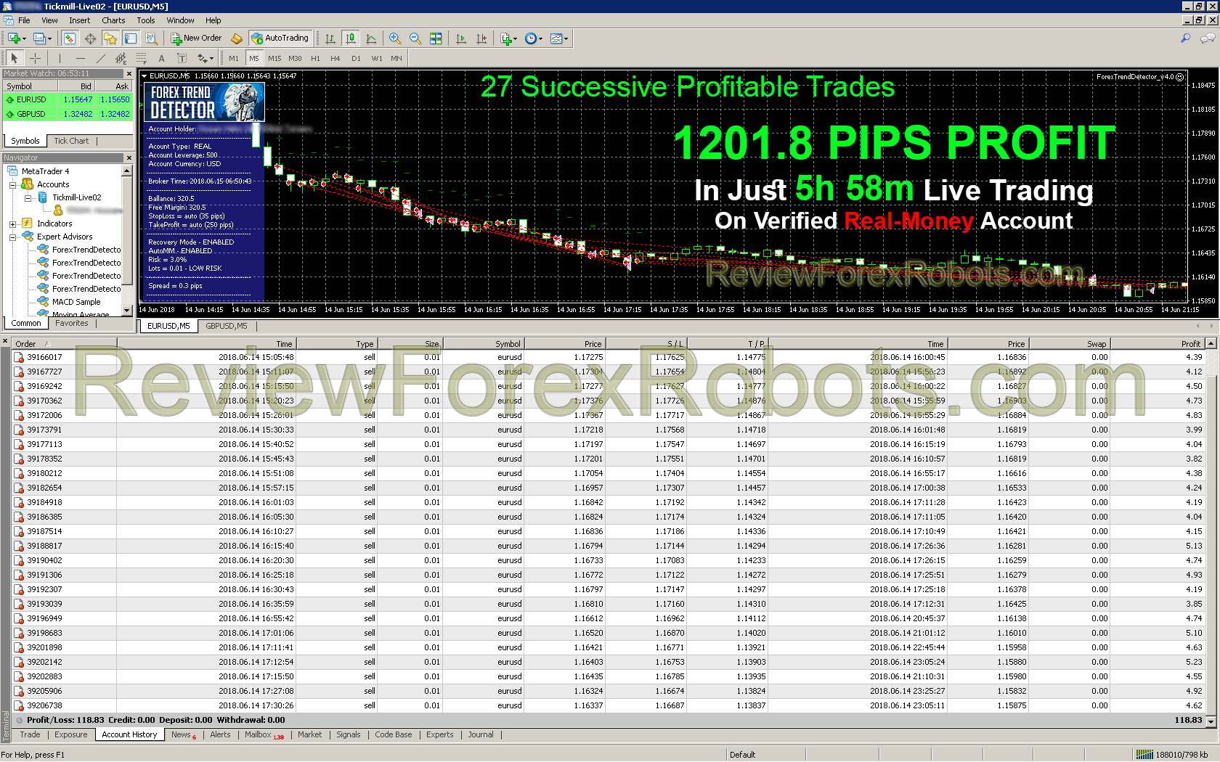Select the Equidistant Channel tool
This screenshot has width=1220, height=762.
[121, 58]
